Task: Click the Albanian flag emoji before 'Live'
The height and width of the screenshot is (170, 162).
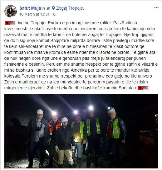Action: coord(7,23)
